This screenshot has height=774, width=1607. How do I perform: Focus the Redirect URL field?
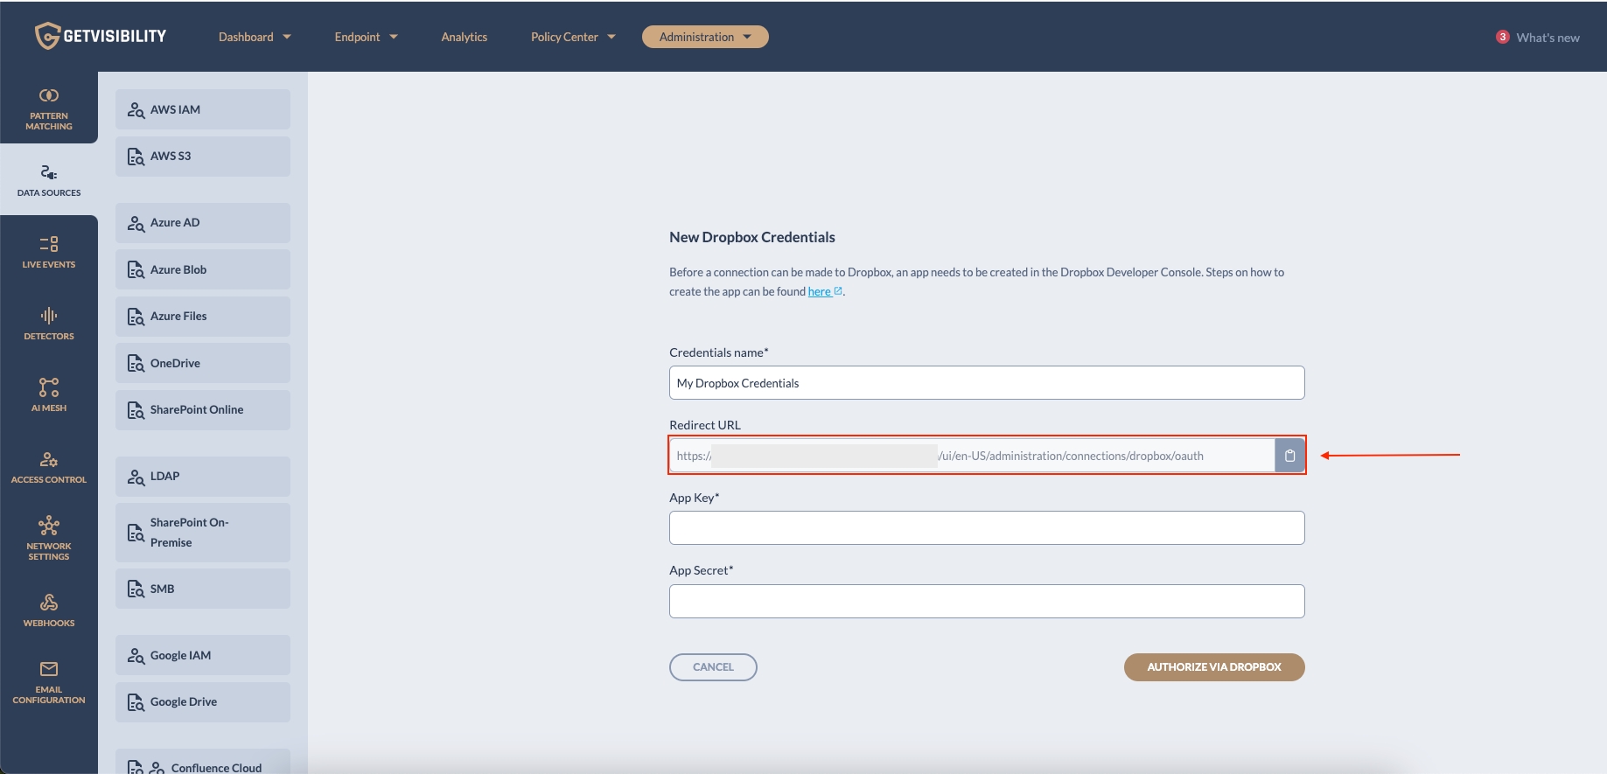[x=972, y=456]
